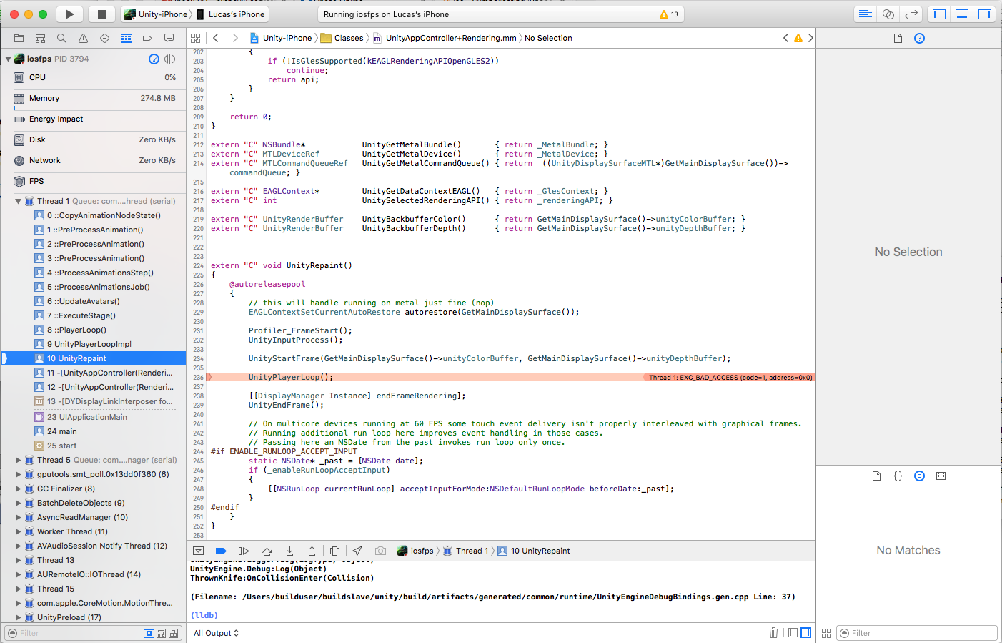
Task: Click Thread 1 in the debug bar
Action: 465,551
